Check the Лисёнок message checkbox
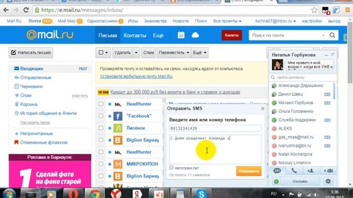This screenshot has height=198, width=353. click(x=101, y=128)
